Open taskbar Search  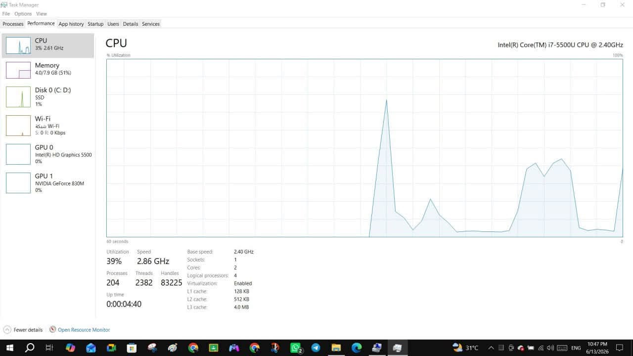(x=30, y=348)
